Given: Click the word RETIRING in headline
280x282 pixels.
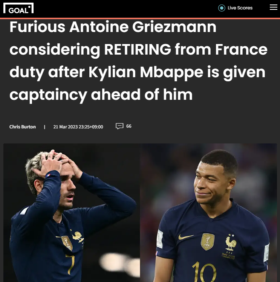Looking at the screenshot, I should point(138,49).
